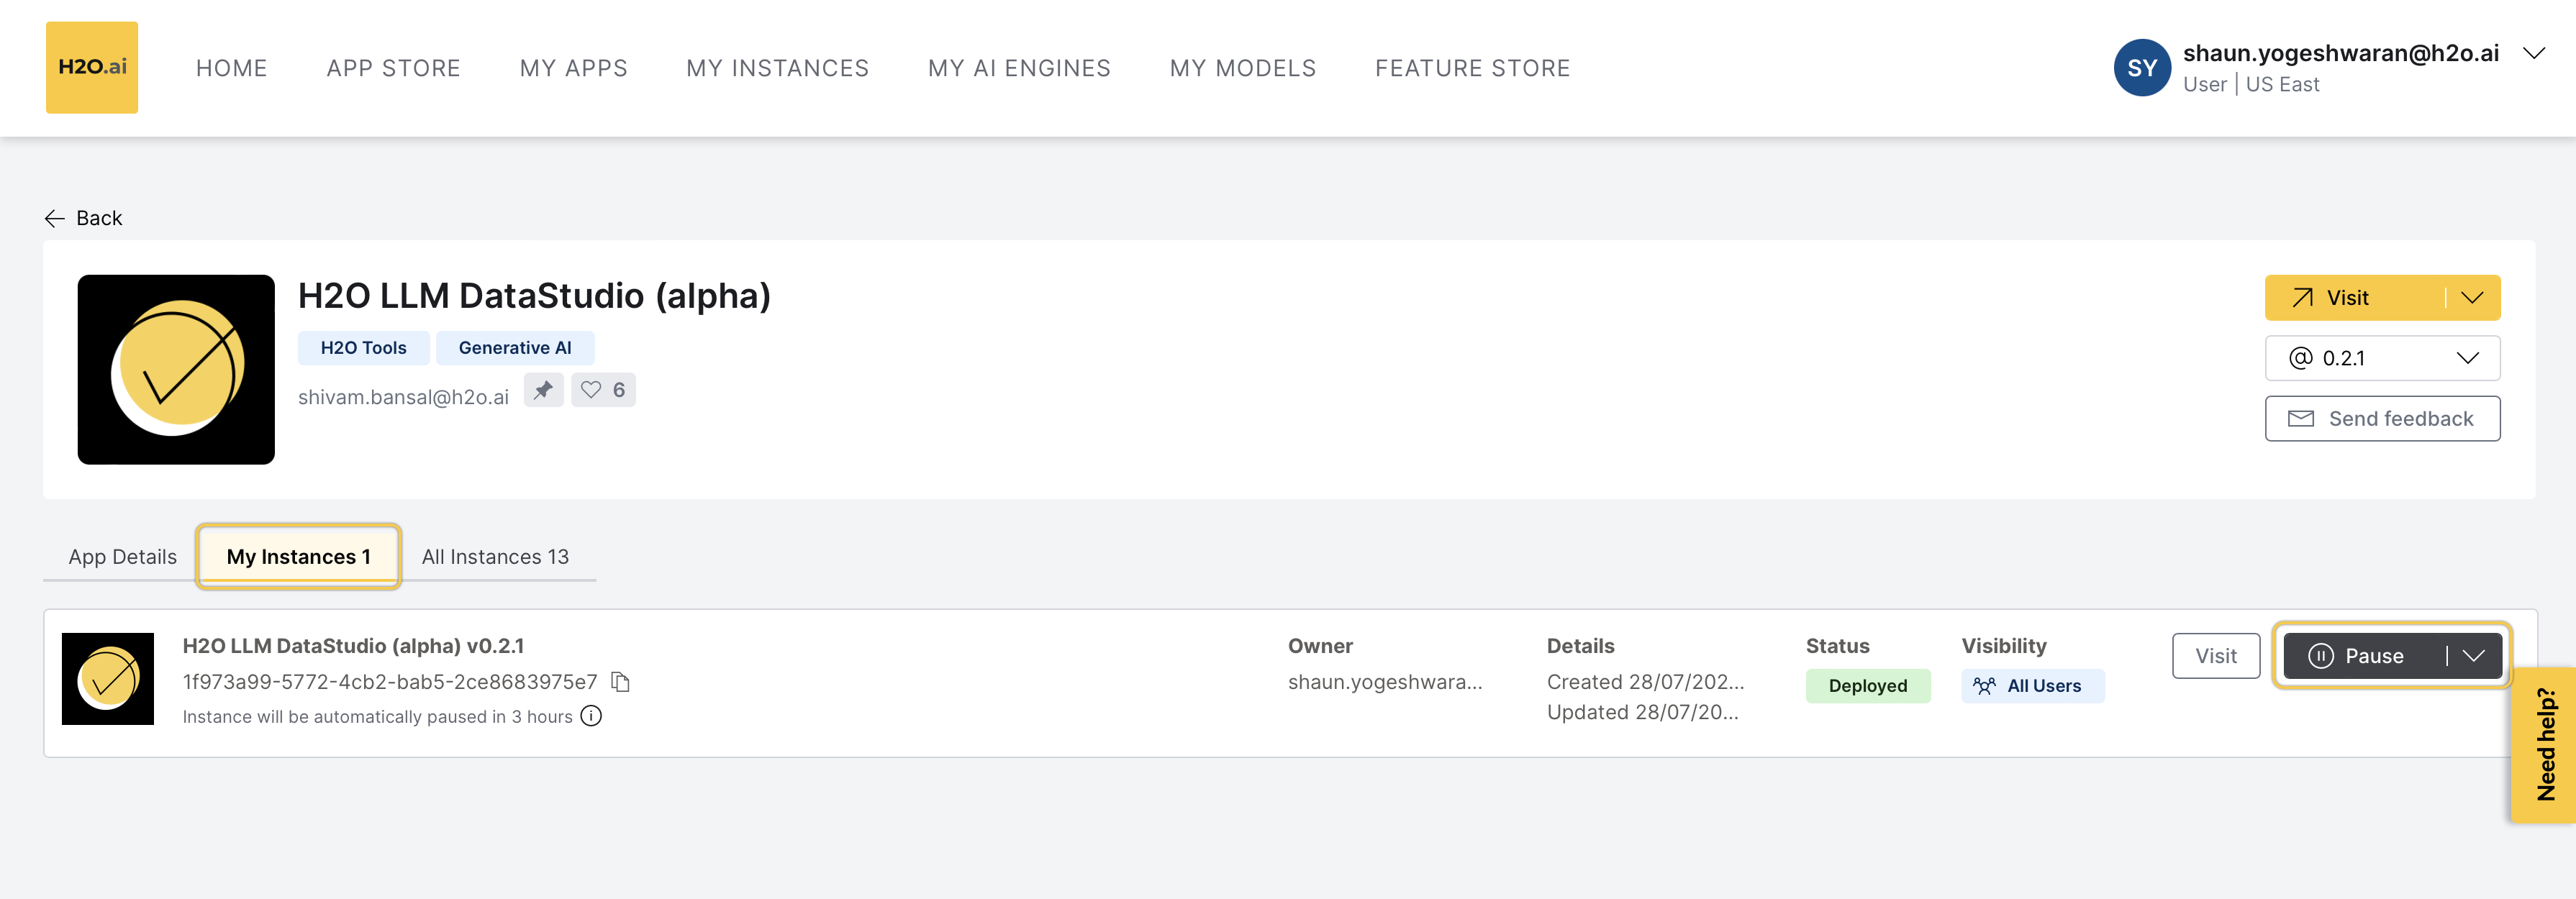This screenshot has width=2576, height=899.
Task: Select the Generative AI tag
Action: tap(515, 348)
